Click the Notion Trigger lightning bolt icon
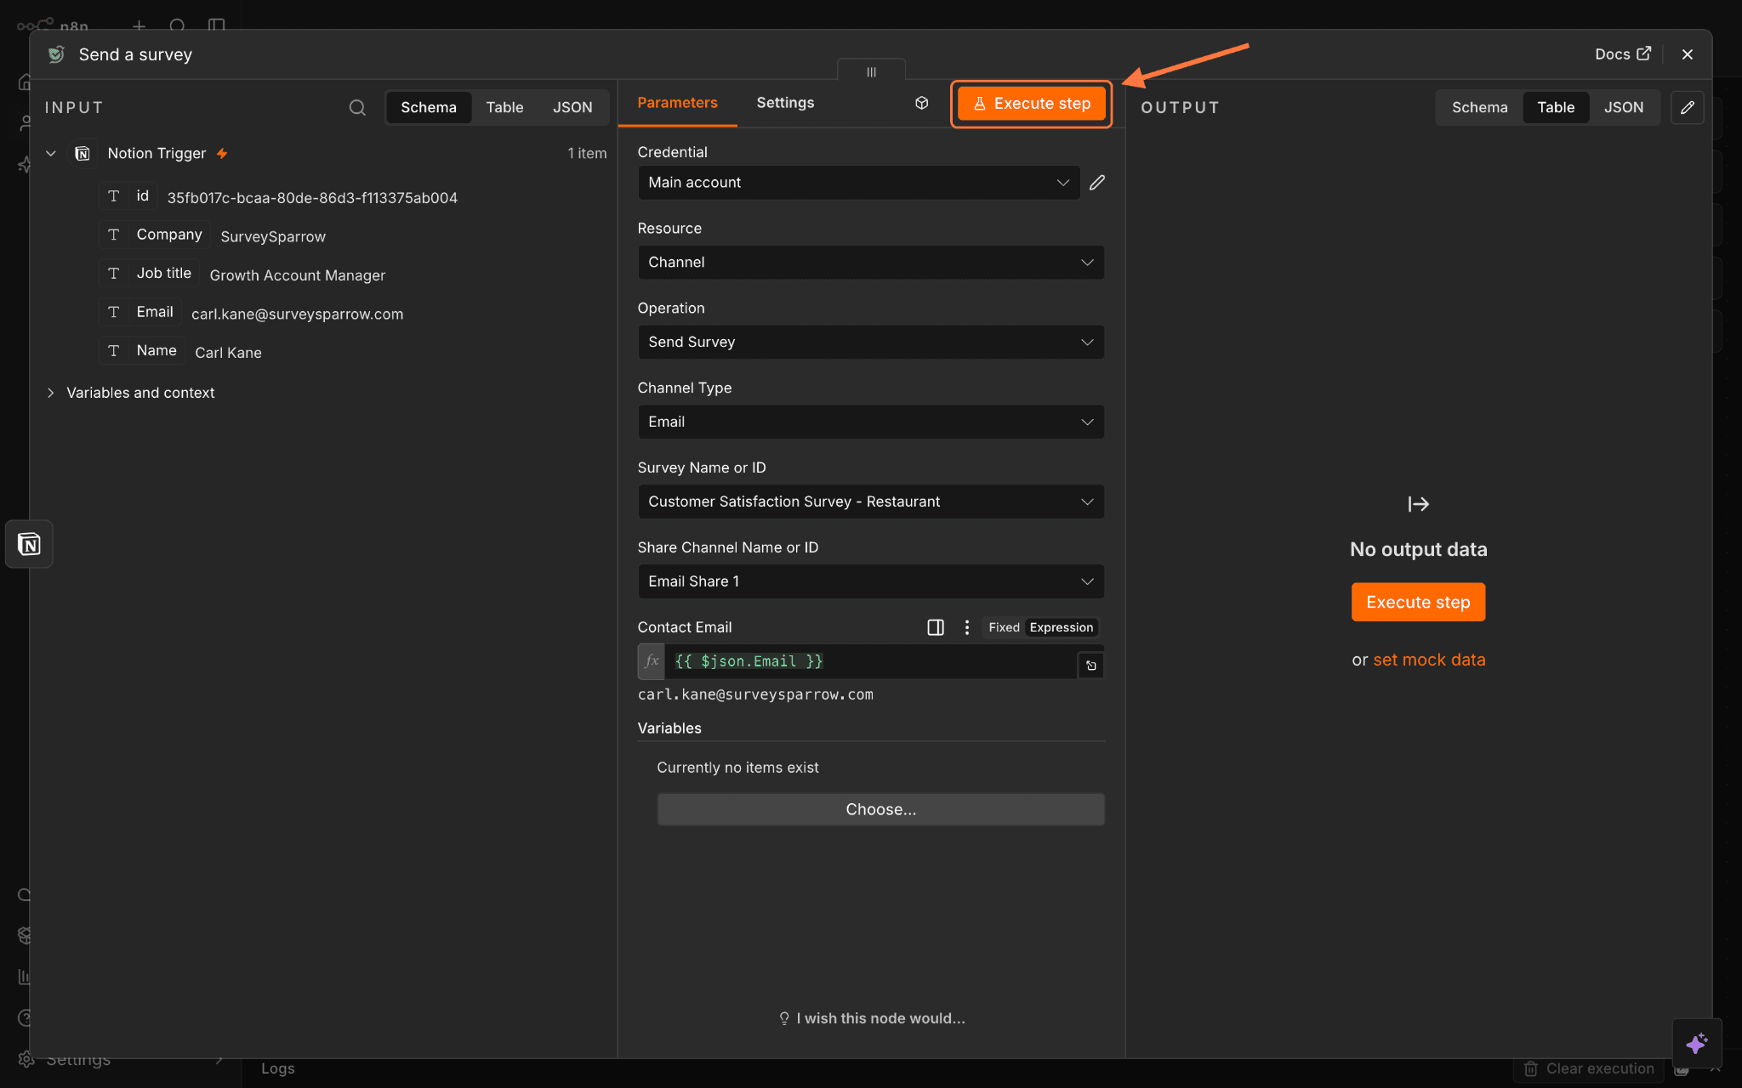 point(222,154)
